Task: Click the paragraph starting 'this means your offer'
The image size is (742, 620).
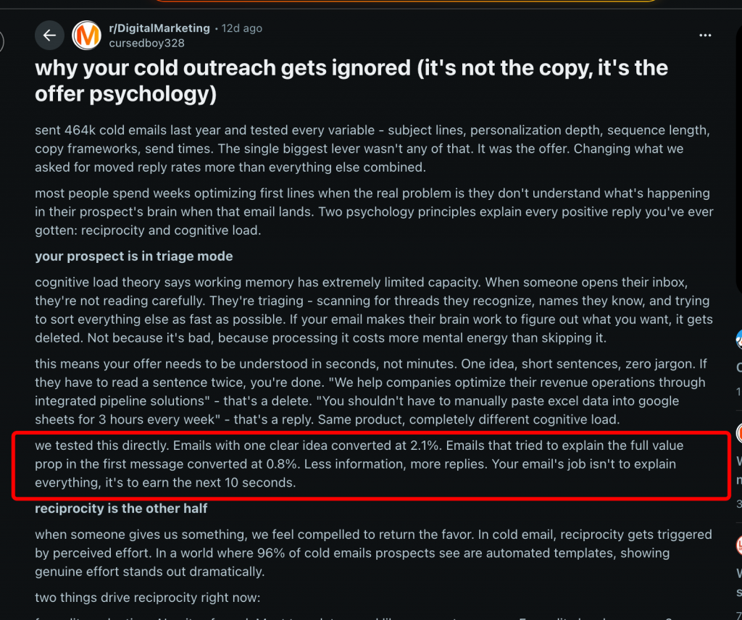Action: coord(370,392)
